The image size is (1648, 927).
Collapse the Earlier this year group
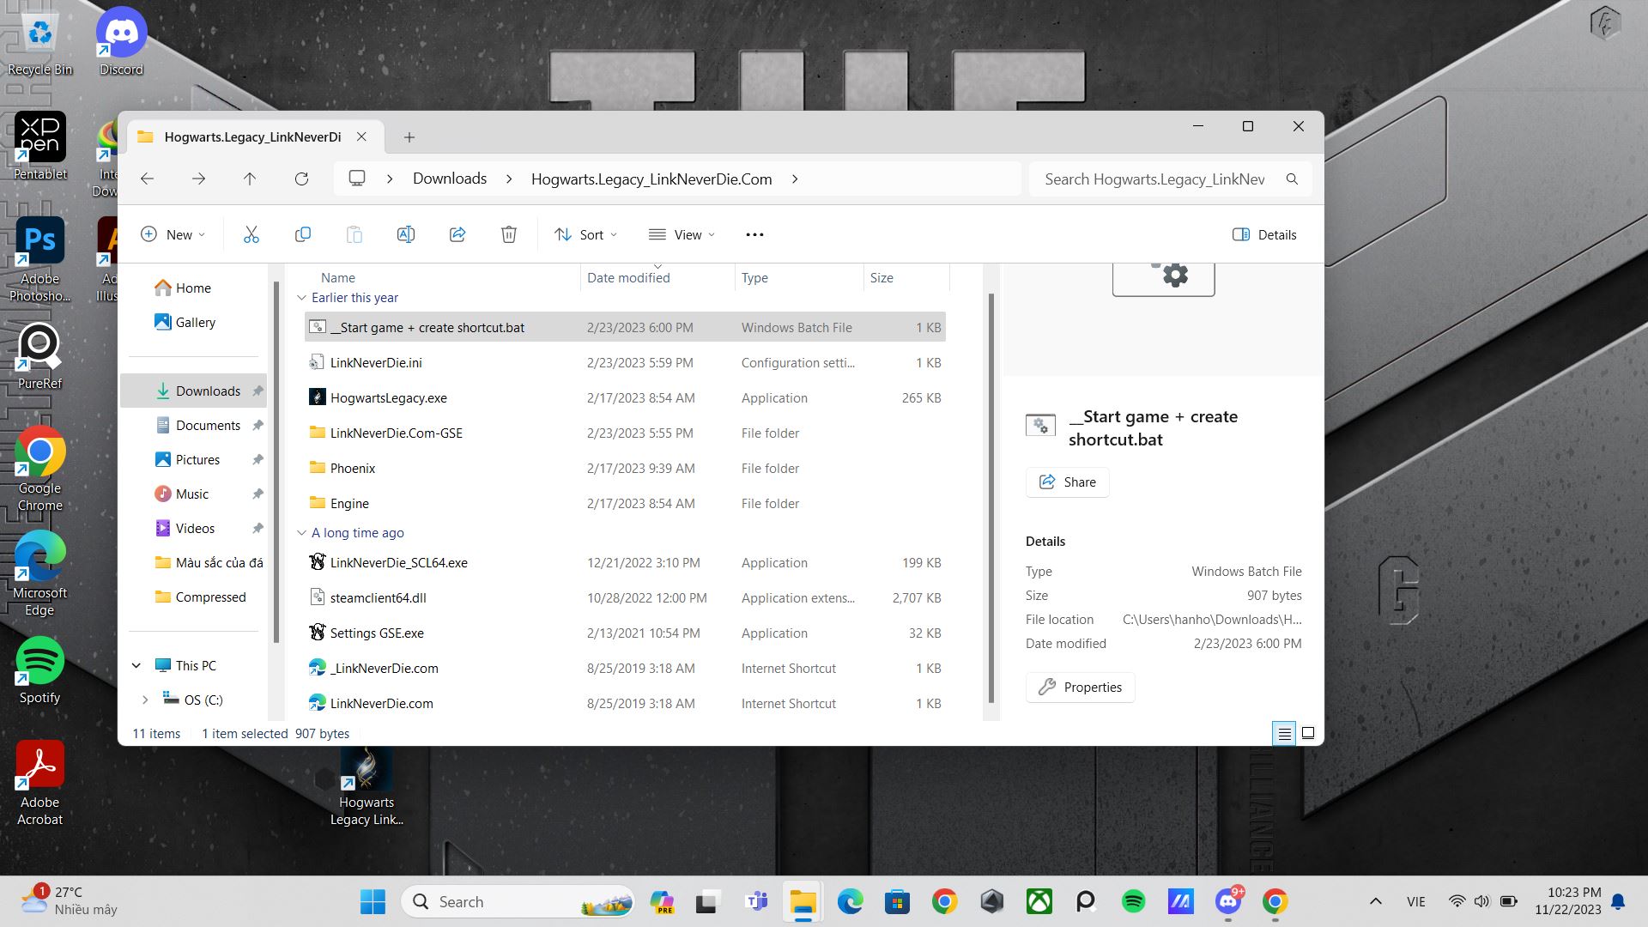point(301,298)
